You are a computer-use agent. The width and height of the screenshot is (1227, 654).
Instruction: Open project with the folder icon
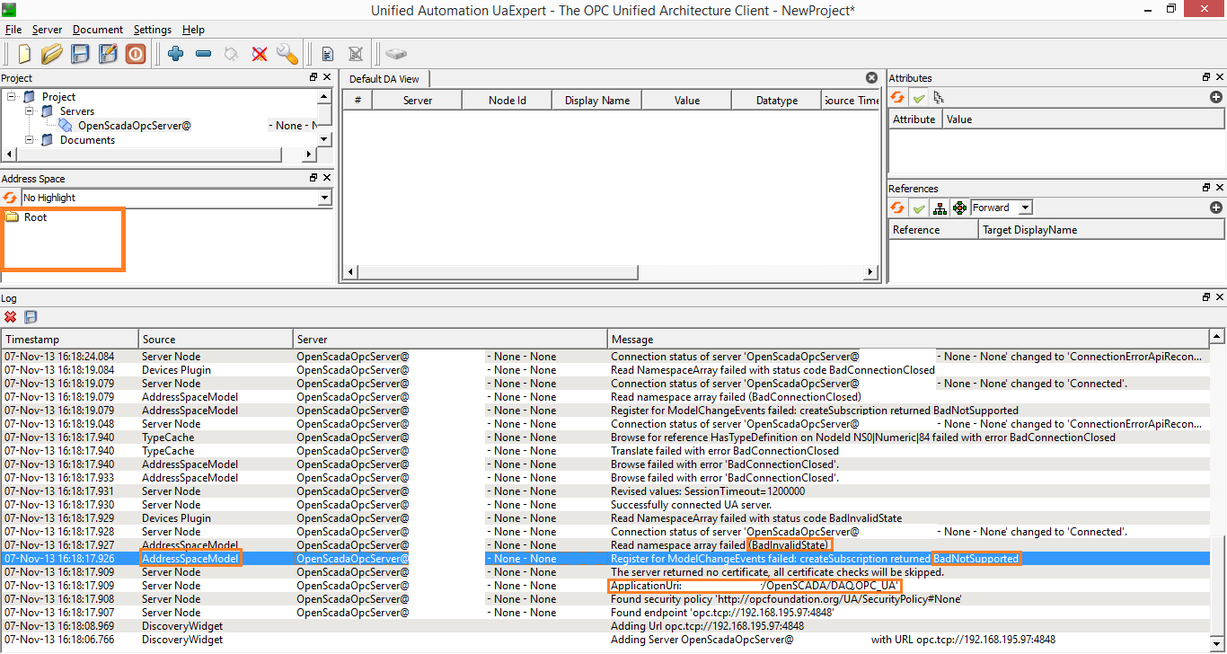pyautogui.click(x=52, y=54)
